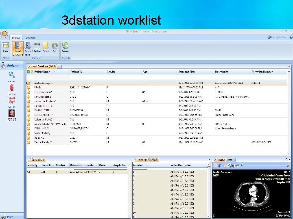Select the Folder source

pyautogui.click(x=46, y=47)
